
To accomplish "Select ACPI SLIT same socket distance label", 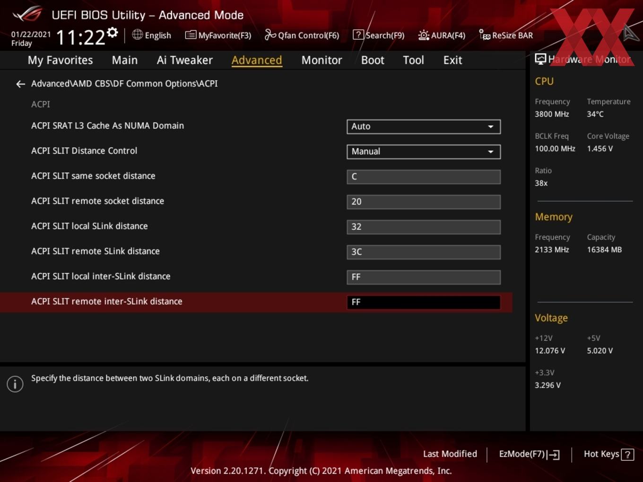I will point(93,176).
